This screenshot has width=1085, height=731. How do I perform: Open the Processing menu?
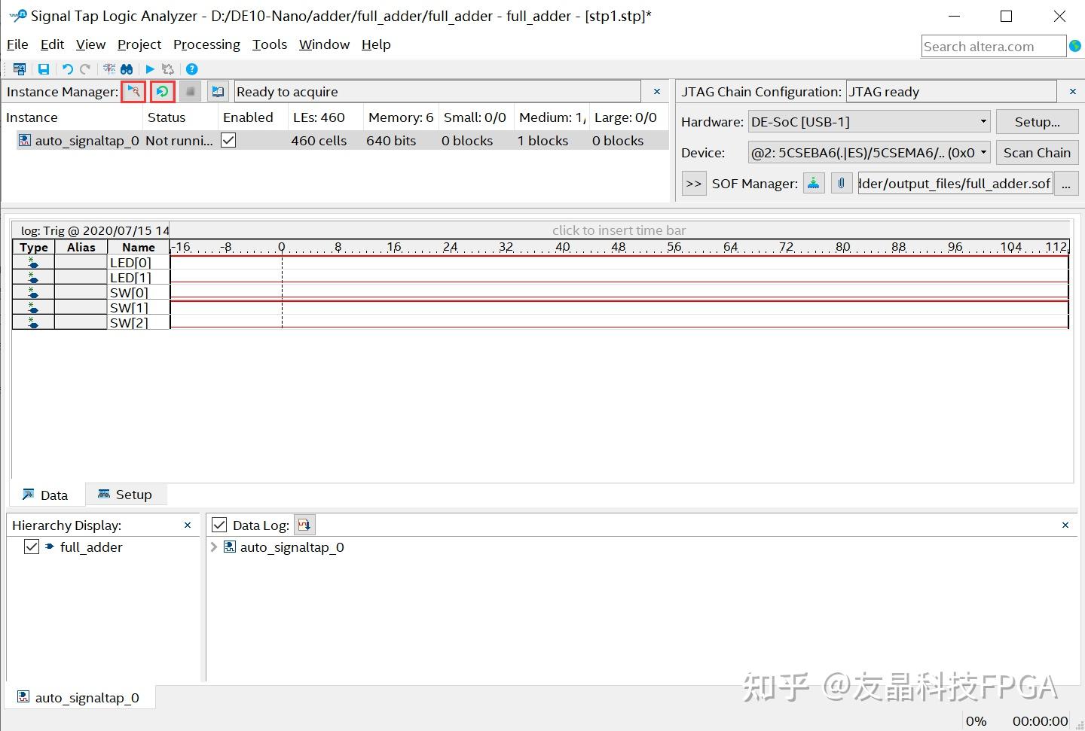(206, 44)
